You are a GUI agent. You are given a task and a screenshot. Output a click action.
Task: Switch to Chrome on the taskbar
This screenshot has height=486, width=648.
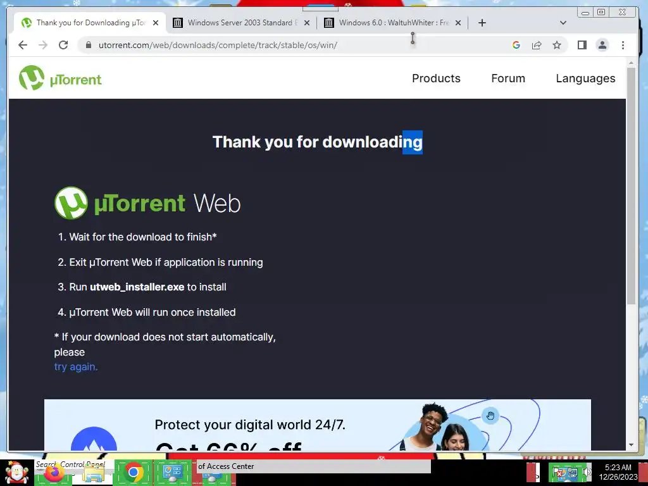click(x=133, y=472)
